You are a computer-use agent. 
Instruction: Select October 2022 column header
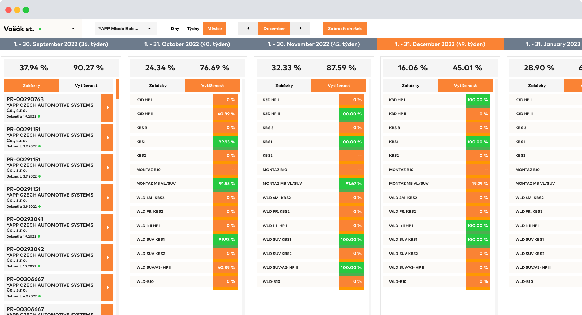coord(187,44)
